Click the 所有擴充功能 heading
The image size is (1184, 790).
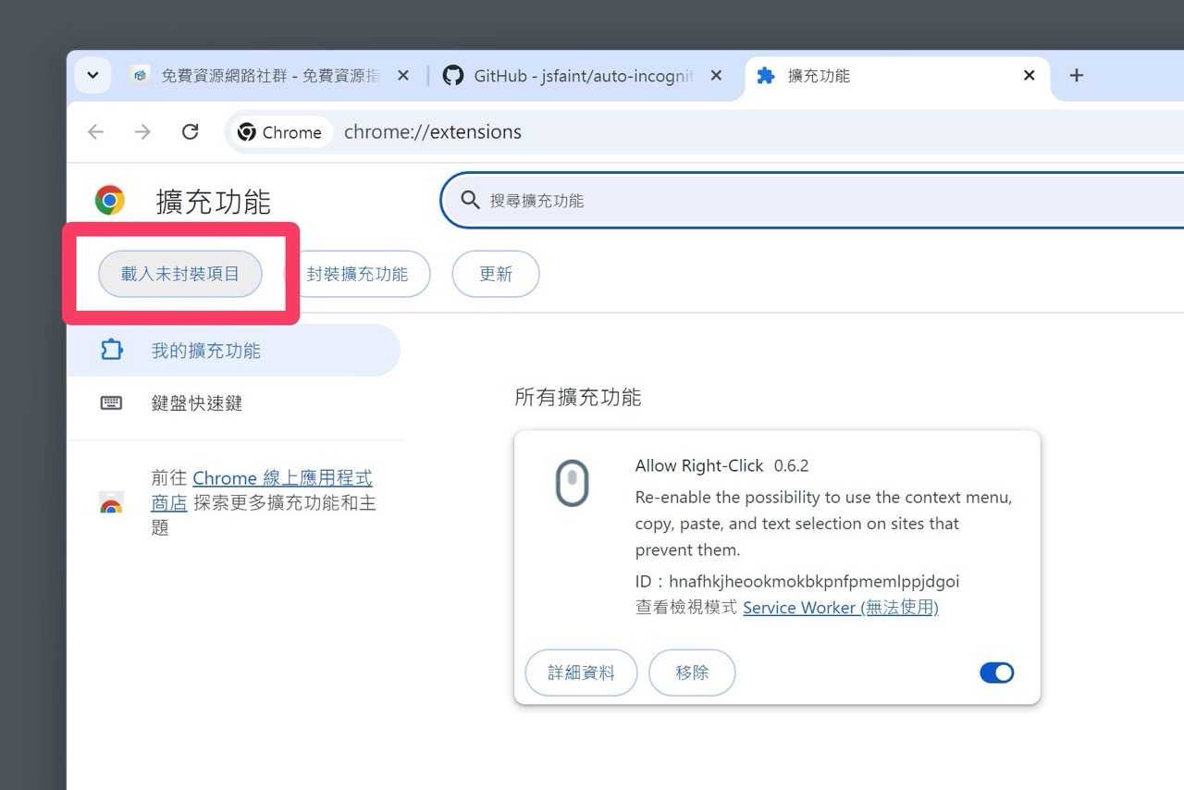tap(578, 398)
